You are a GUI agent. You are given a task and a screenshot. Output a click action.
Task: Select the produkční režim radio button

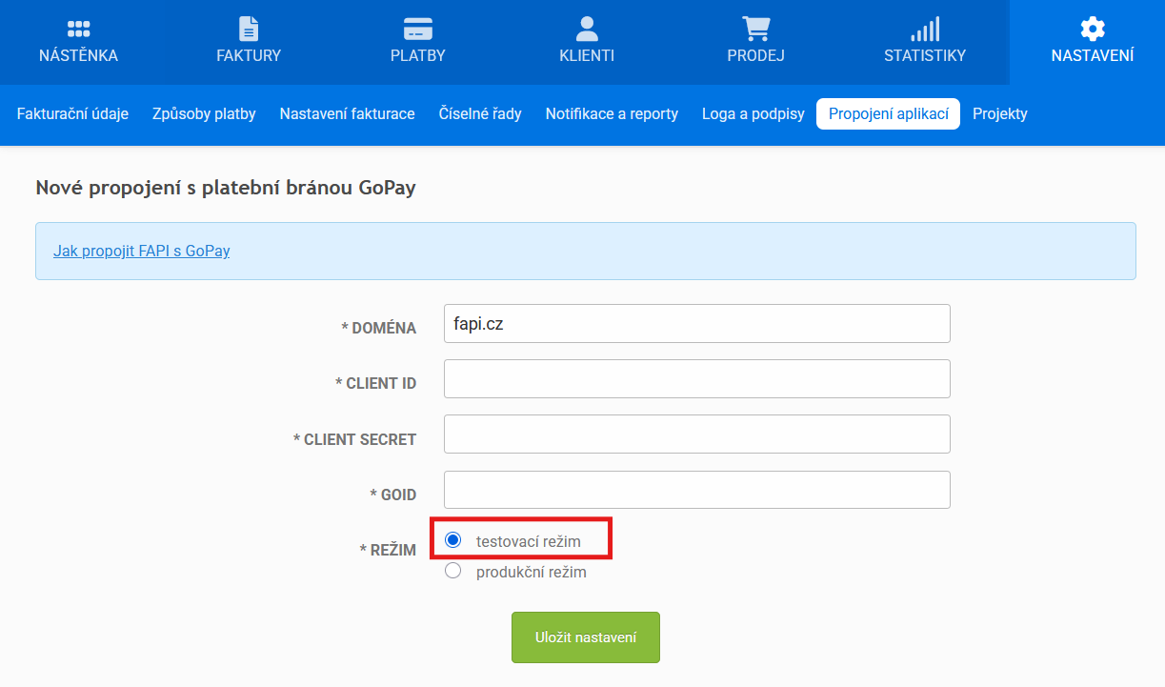(x=453, y=571)
